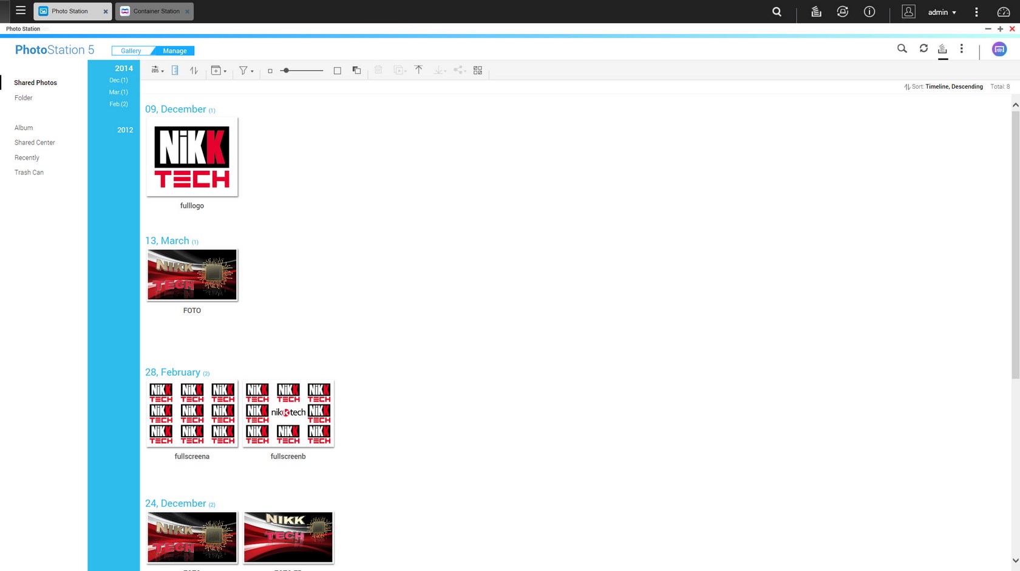1020x571 pixels.
Task: Jump to Mar.(1) in timeline
Action: (x=118, y=92)
